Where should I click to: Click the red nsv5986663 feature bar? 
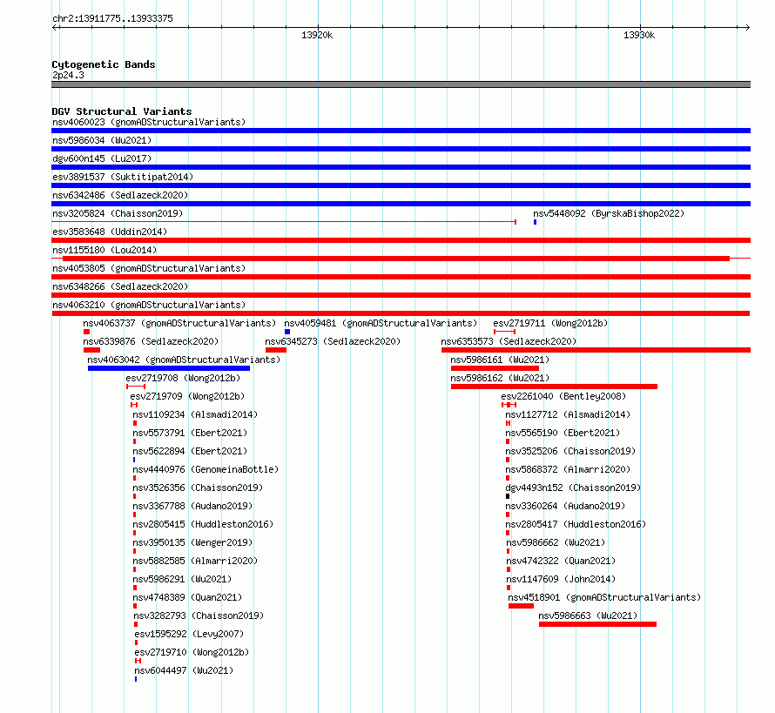pos(597,624)
